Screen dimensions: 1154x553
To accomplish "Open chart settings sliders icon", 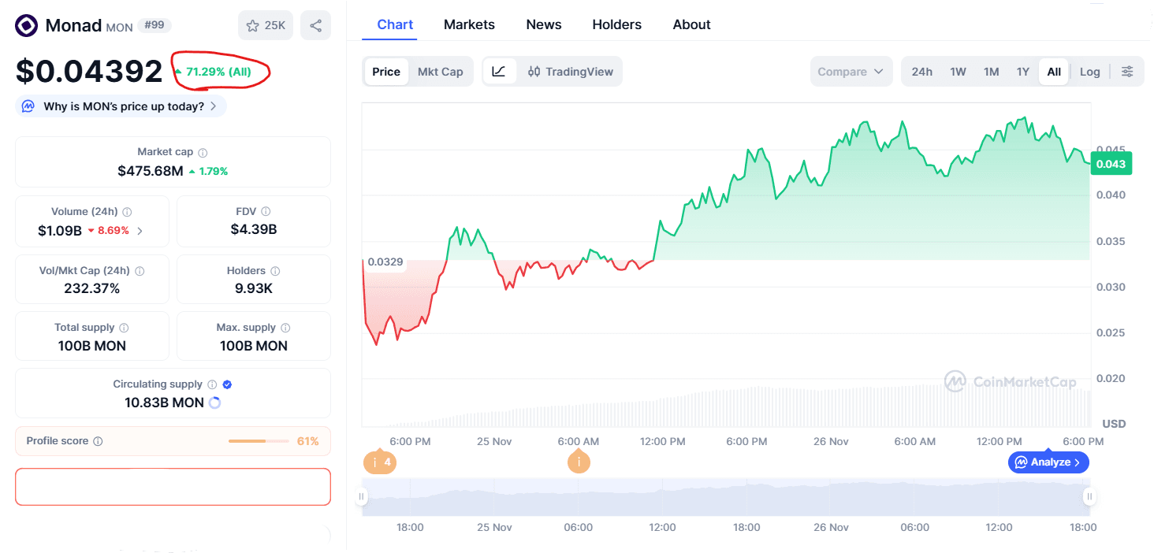I will pyautogui.click(x=1127, y=72).
